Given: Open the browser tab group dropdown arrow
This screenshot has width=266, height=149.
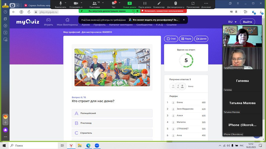Looking at the screenshot, I should click(x=18, y=5).
